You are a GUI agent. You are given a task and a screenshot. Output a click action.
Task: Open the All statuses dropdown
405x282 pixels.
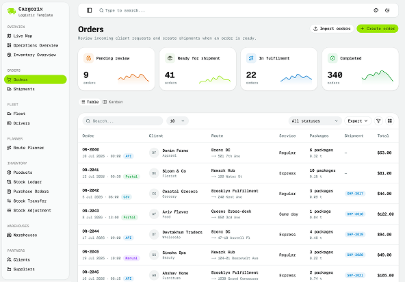point(315,121)
